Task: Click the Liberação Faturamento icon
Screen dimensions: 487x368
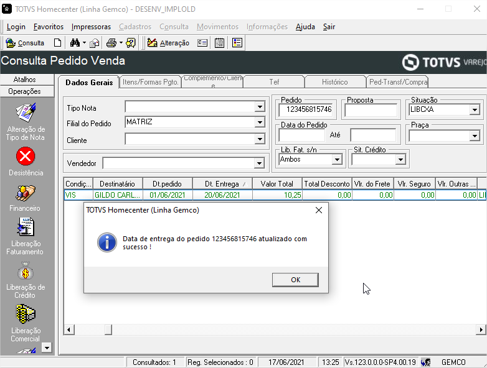Action: coord(26,228)
